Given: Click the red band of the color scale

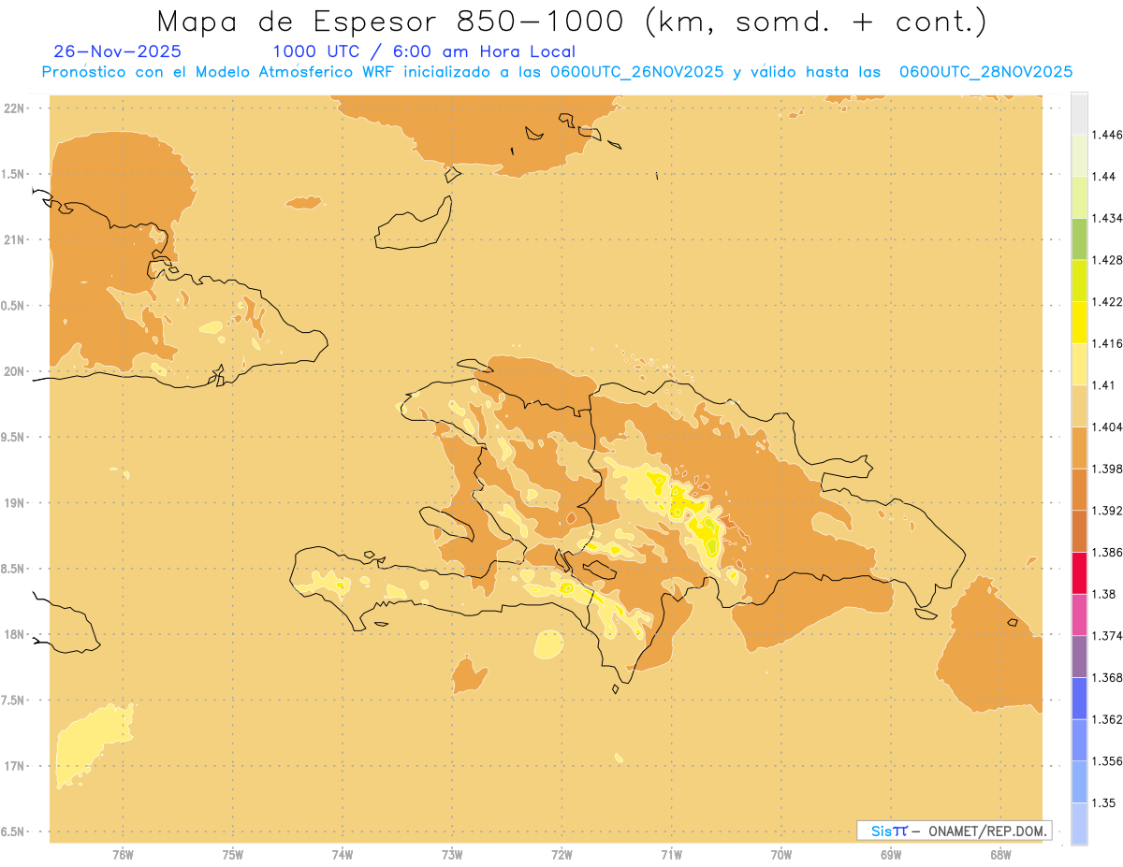Looking at the screenshot, I should click(x=1079, y=572).
